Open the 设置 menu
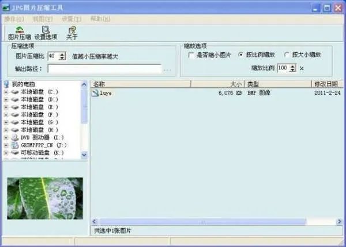The width and height of the screenshot is (346, 247). (72, 19)
